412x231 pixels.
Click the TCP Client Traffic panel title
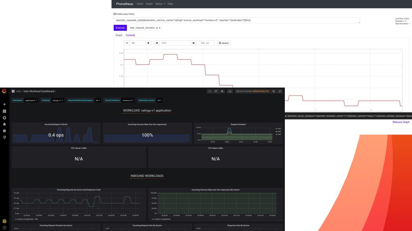coord(216,148)
